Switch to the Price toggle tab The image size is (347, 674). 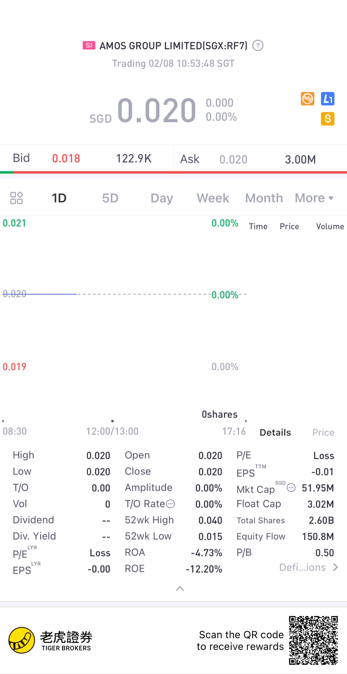click(323, 433)
